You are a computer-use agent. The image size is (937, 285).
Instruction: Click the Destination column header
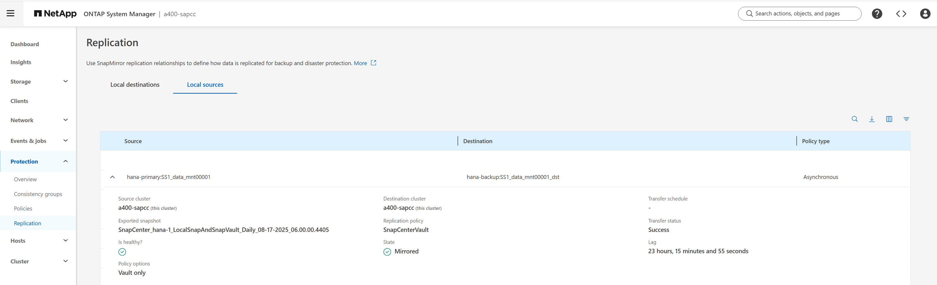478,141
